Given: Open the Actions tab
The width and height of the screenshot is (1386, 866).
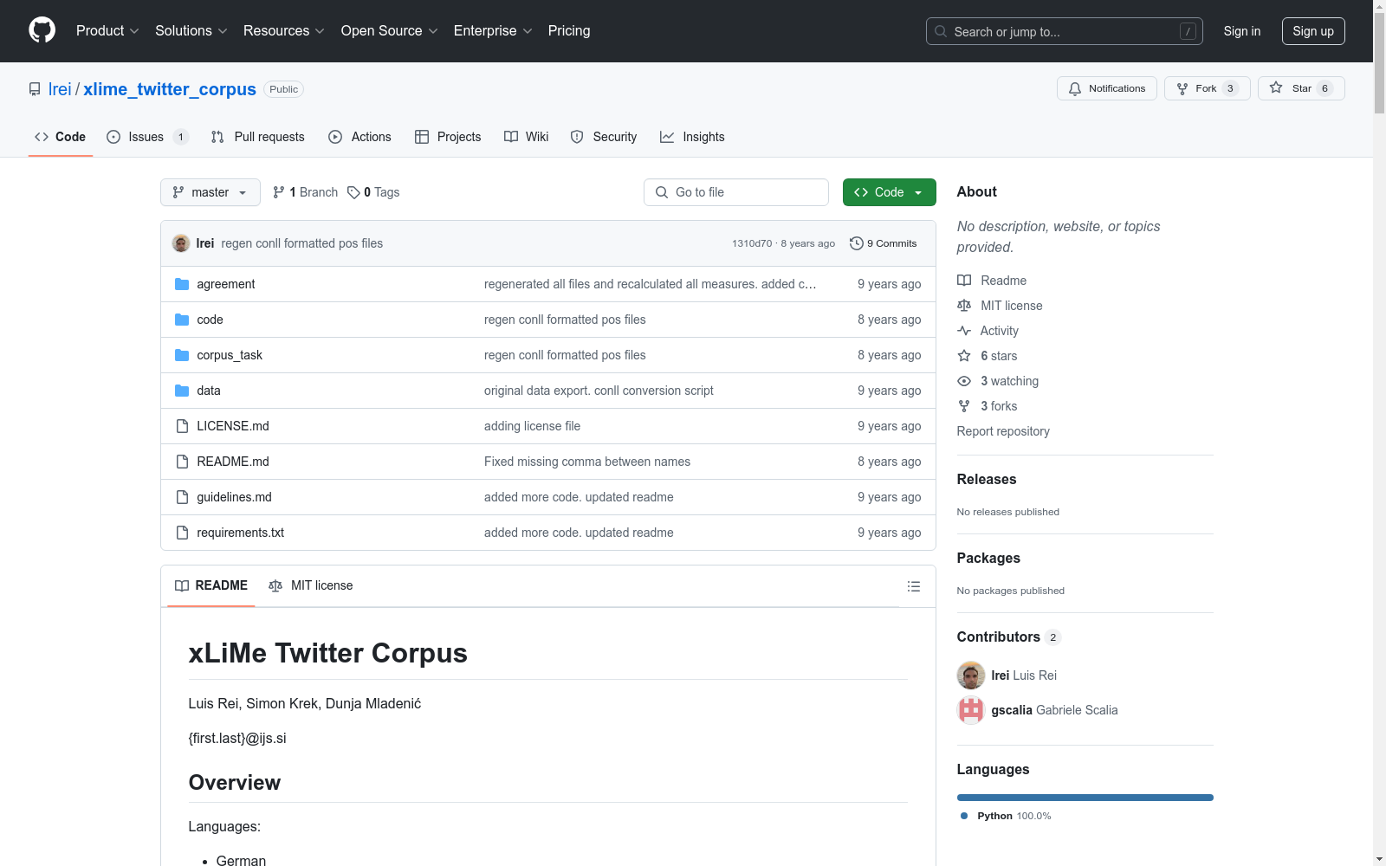Looking at the screenshot, I should coord(359,137).
